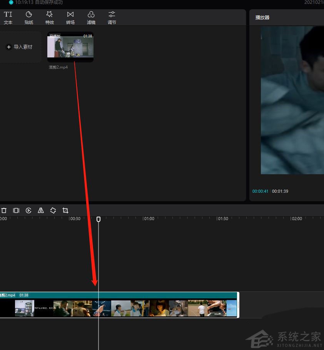
Task: Click the 导入素材 import media button
Action: pyautogui.click(x=21, y=47)
